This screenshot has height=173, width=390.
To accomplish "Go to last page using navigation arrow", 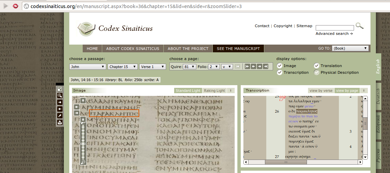I will [266, 66].
